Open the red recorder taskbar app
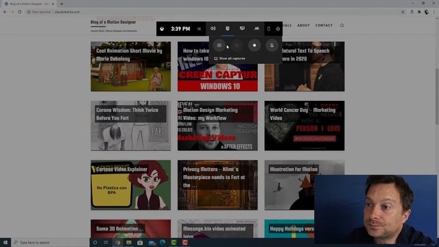439x247 pixels. tap(185, 242)
